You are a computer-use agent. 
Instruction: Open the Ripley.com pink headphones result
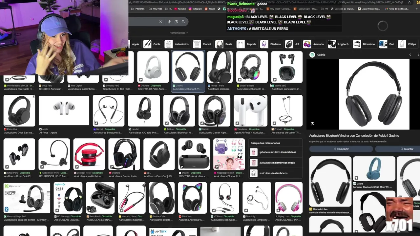289,198
